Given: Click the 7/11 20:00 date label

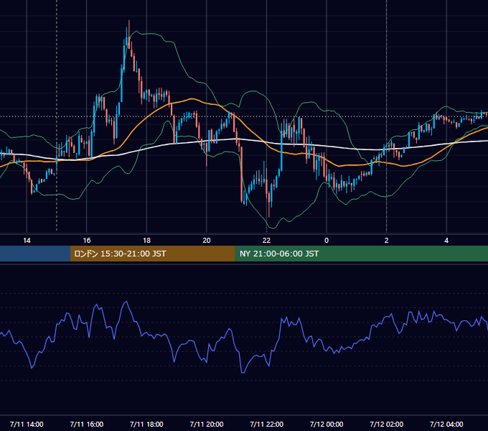Looking at the screenshot, I should (207, 424).
